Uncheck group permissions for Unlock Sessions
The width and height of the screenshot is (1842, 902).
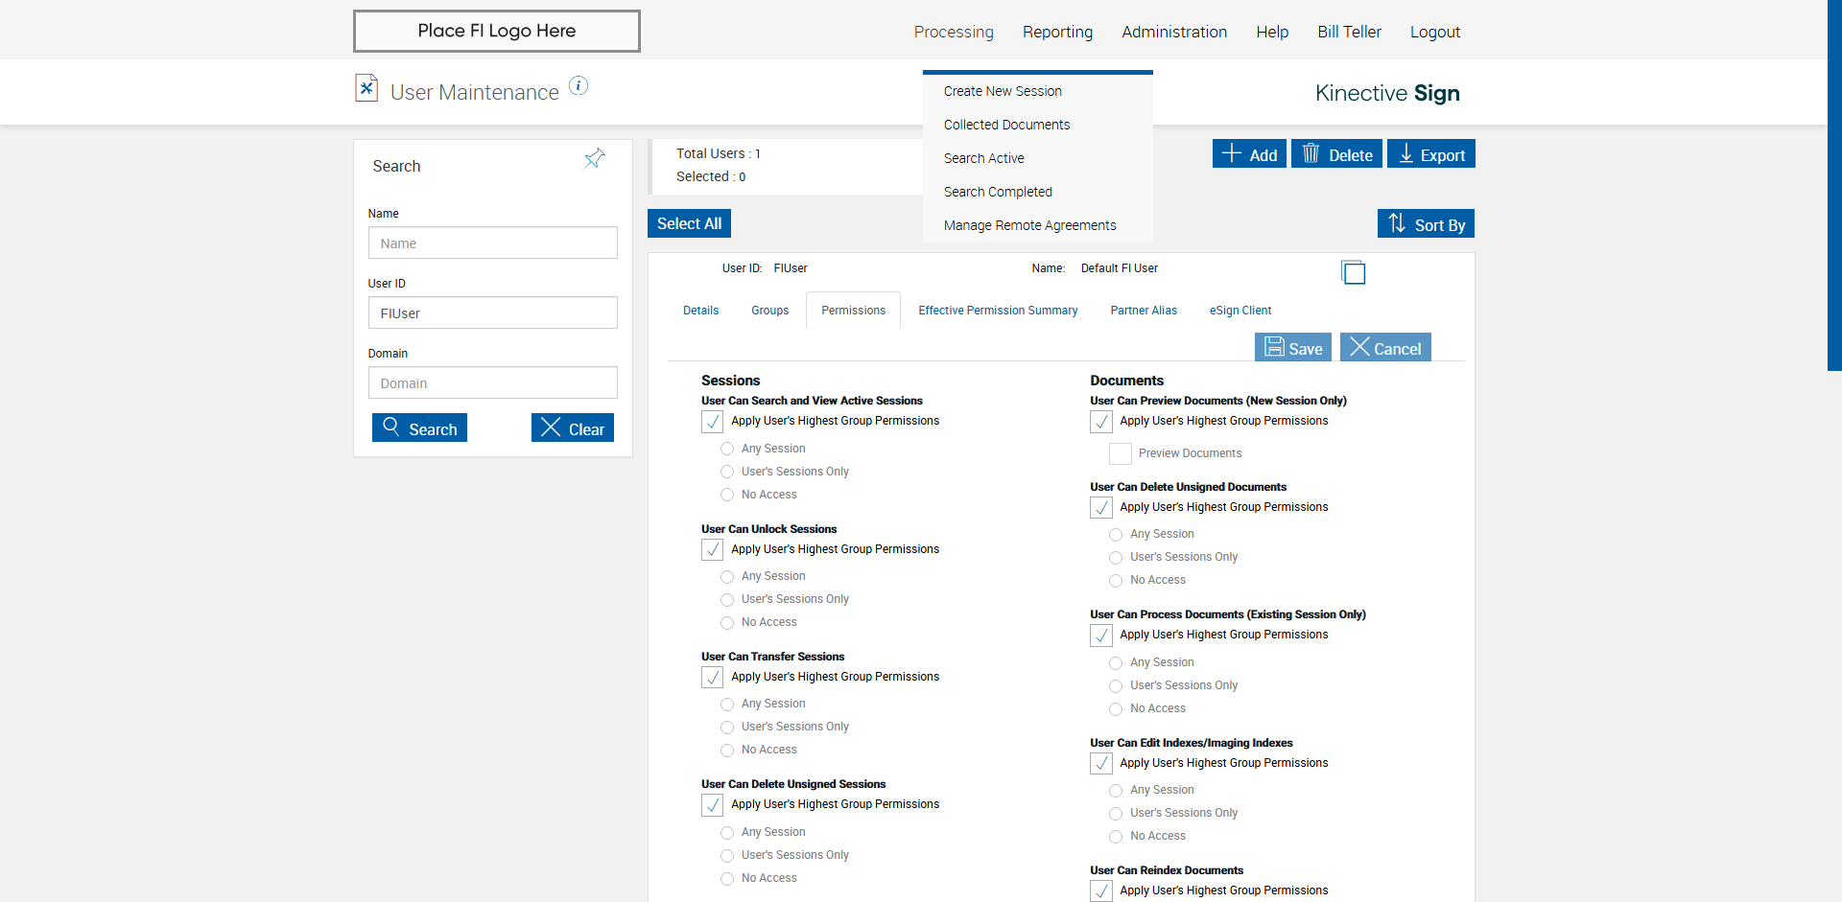713,550
